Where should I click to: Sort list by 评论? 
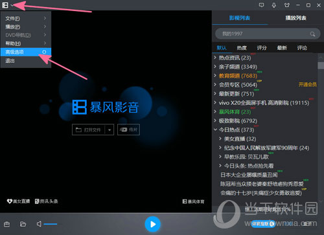click(x=302, y=48)
